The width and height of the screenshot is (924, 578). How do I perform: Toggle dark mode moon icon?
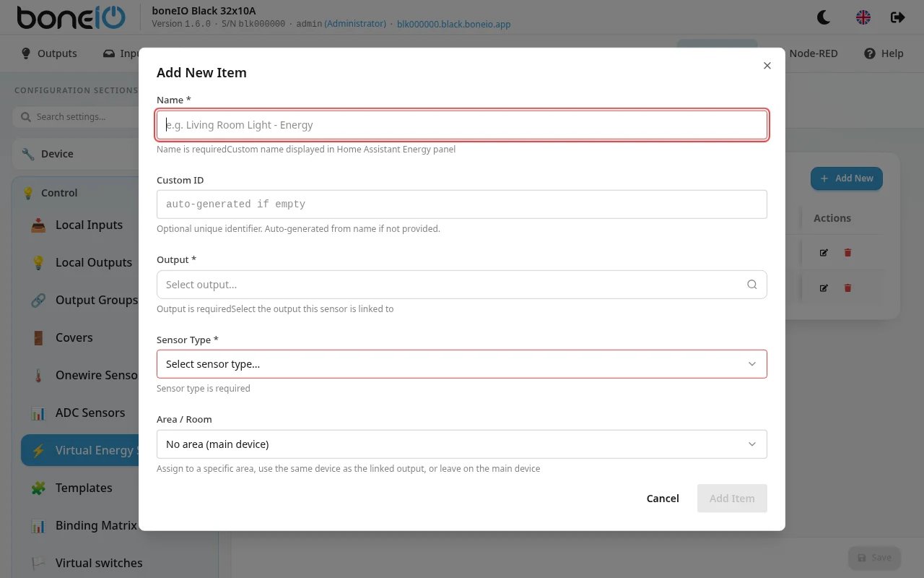click(x=824, y=17)
